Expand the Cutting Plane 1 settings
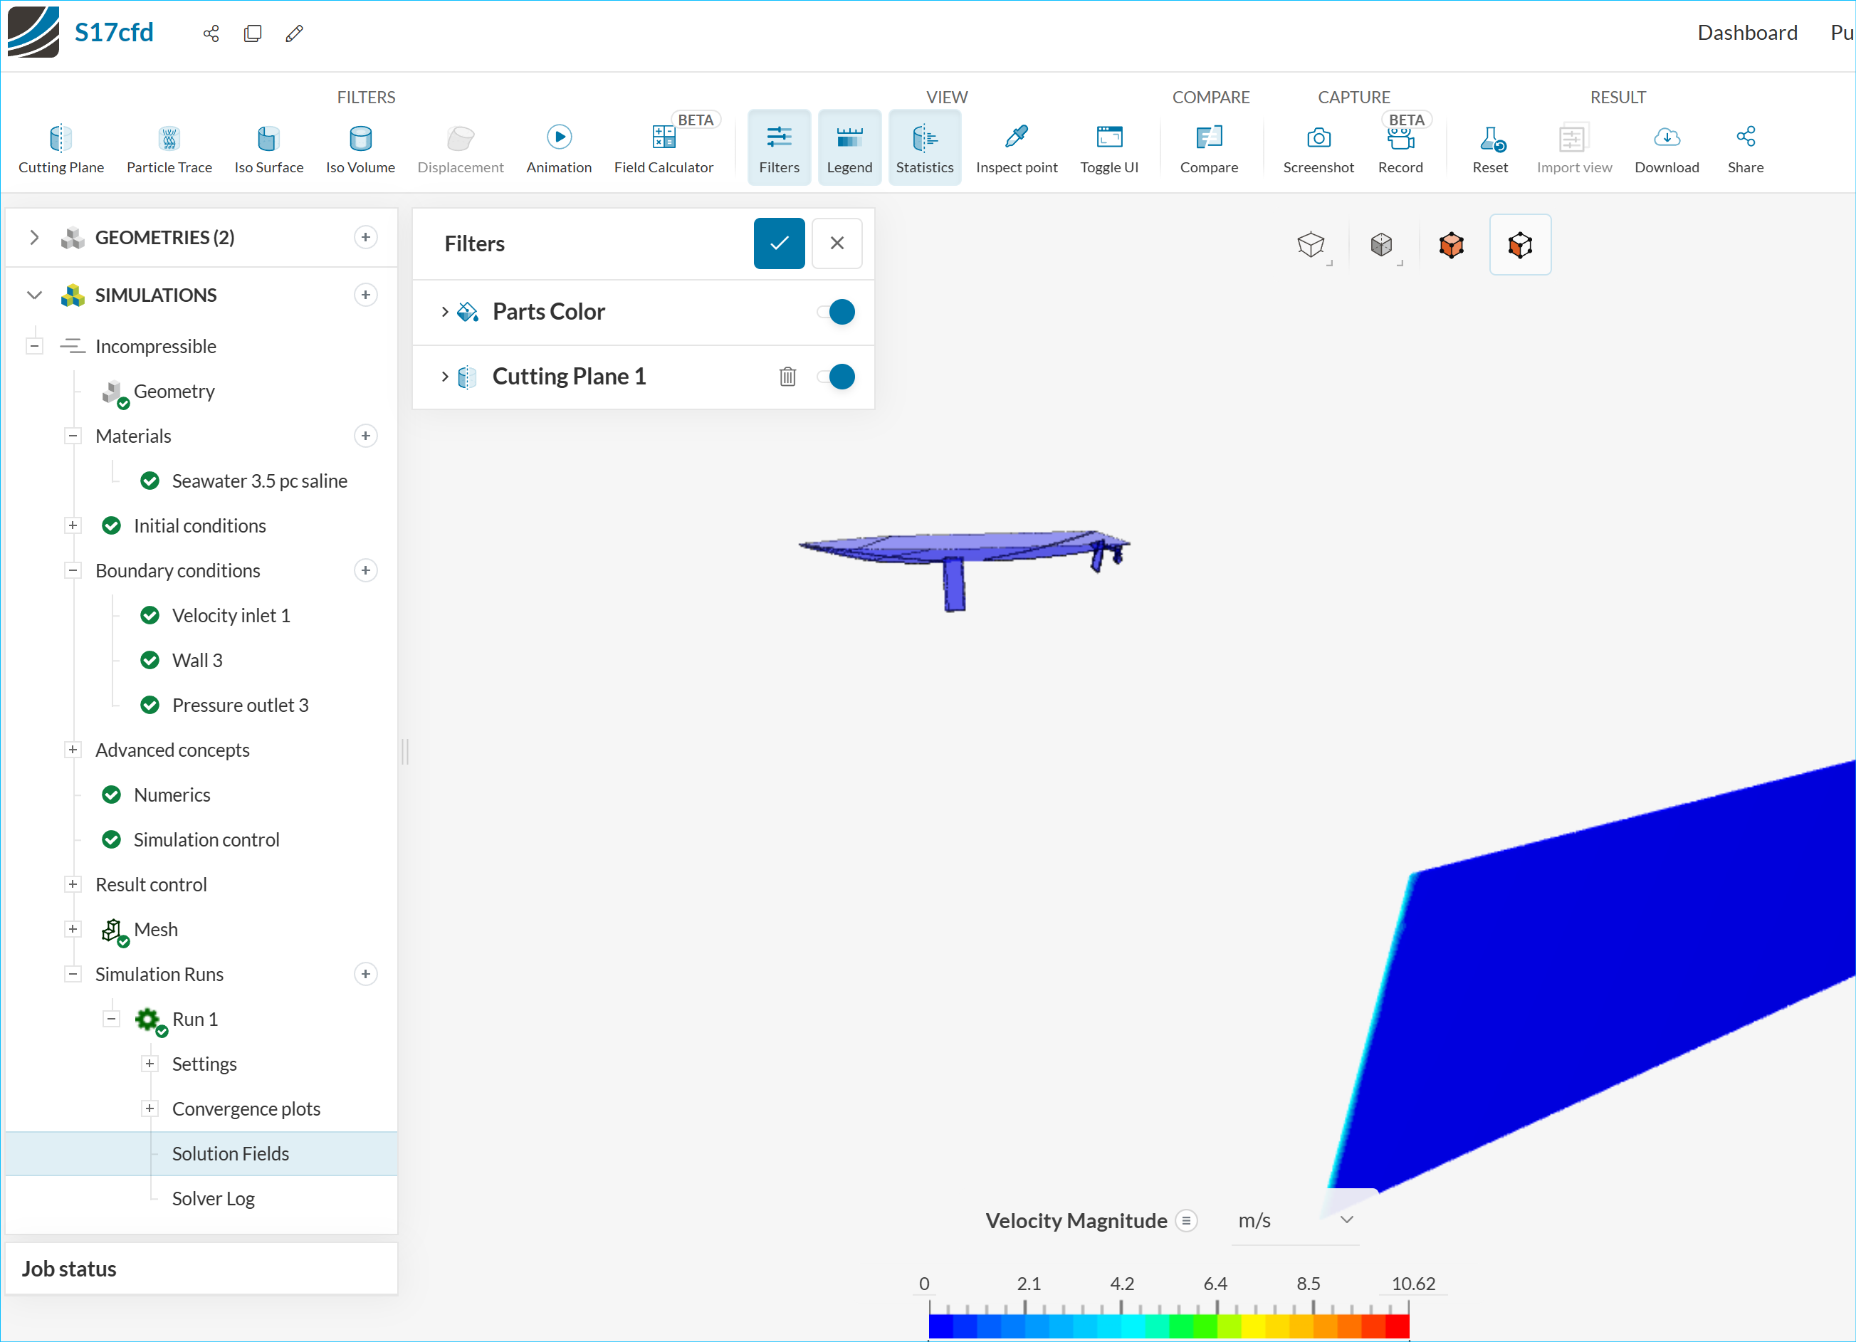1856x1342 pixels. 444,377
